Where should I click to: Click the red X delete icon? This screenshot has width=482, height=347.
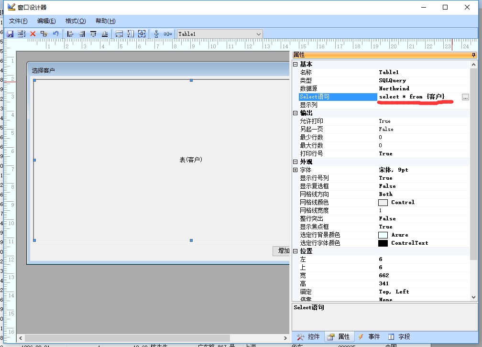[x=33, y=34]
